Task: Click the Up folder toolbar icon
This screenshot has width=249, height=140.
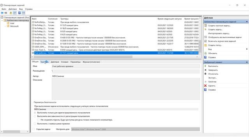Action: pos(11,13)
